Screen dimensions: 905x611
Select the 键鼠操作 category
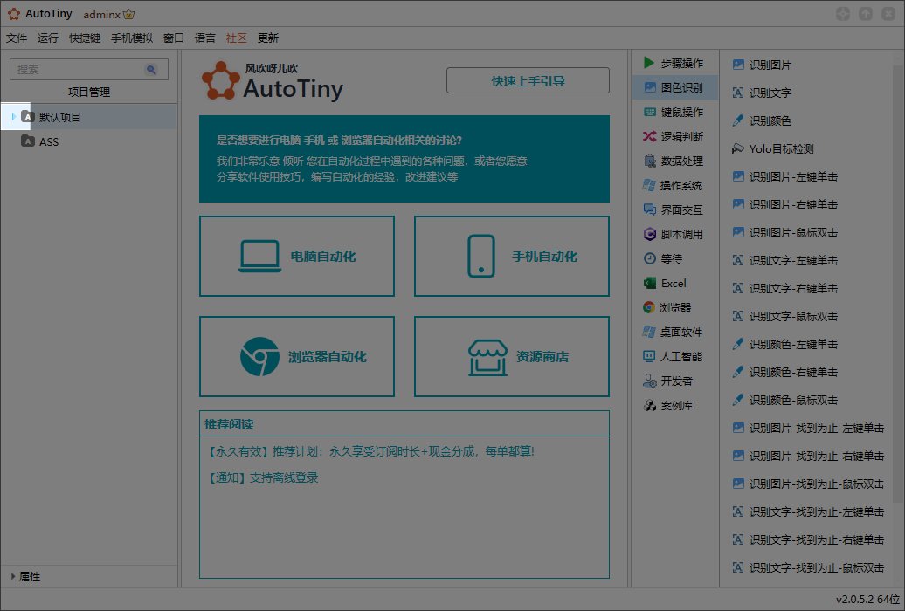tap(674, 112)
